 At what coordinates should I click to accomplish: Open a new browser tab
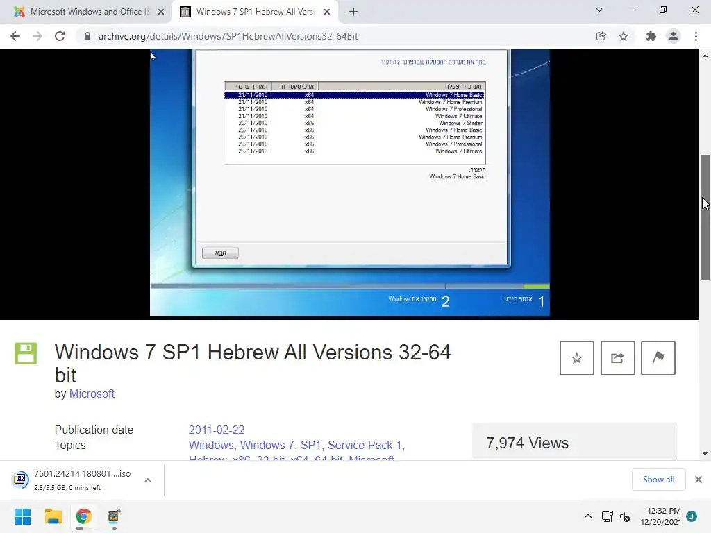[x=353, y=12]
